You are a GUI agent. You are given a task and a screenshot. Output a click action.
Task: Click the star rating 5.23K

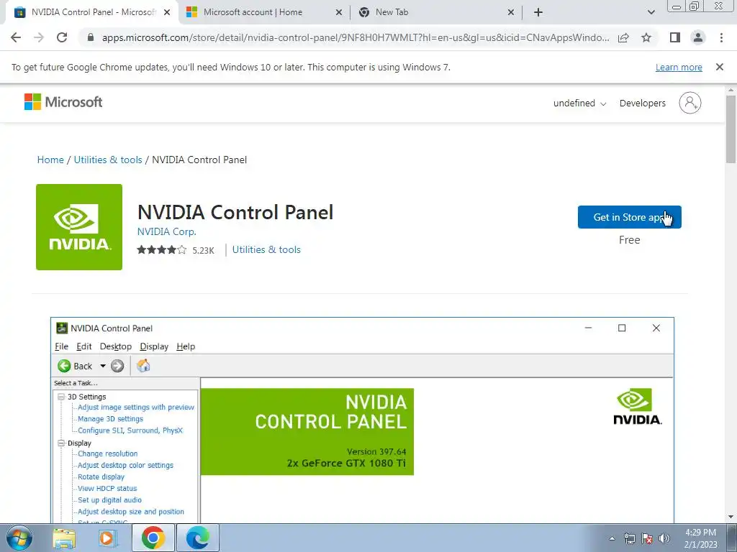[176, 249]
